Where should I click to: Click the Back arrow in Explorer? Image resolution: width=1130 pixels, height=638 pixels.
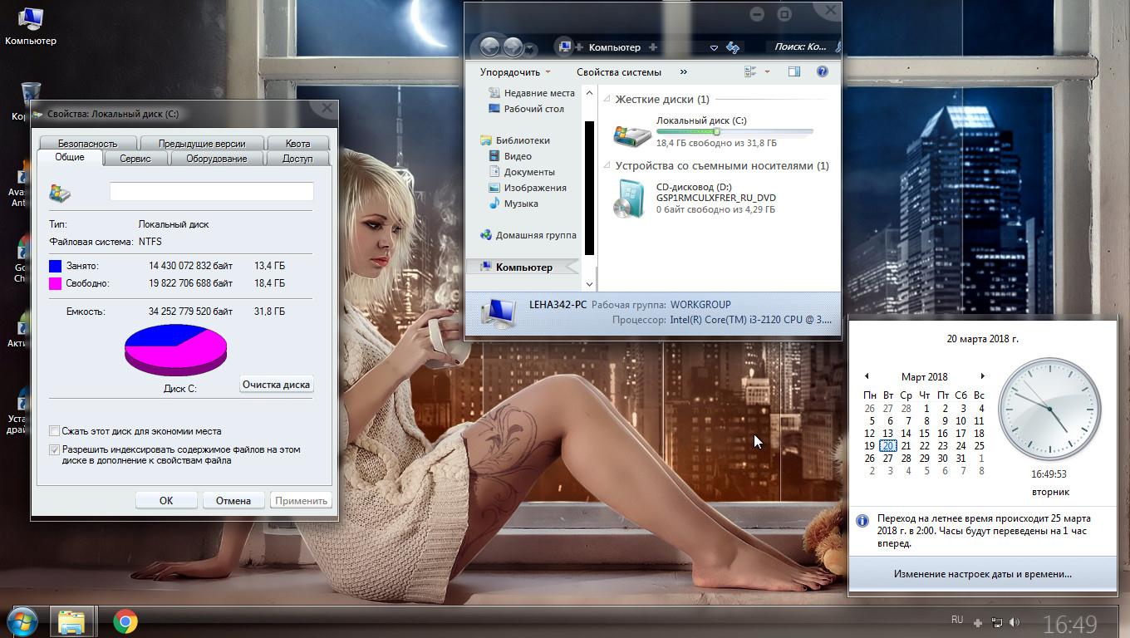click(489, 47)
